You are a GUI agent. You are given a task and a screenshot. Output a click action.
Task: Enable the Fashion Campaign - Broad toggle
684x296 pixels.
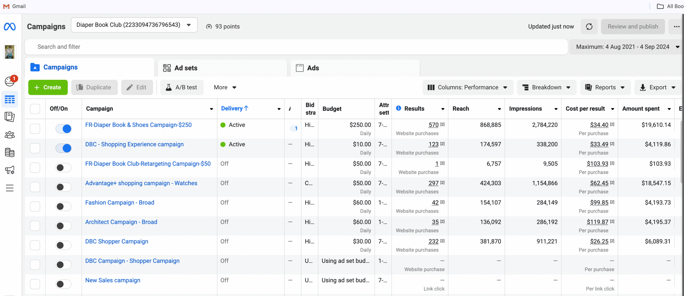[x=64, y=207]
